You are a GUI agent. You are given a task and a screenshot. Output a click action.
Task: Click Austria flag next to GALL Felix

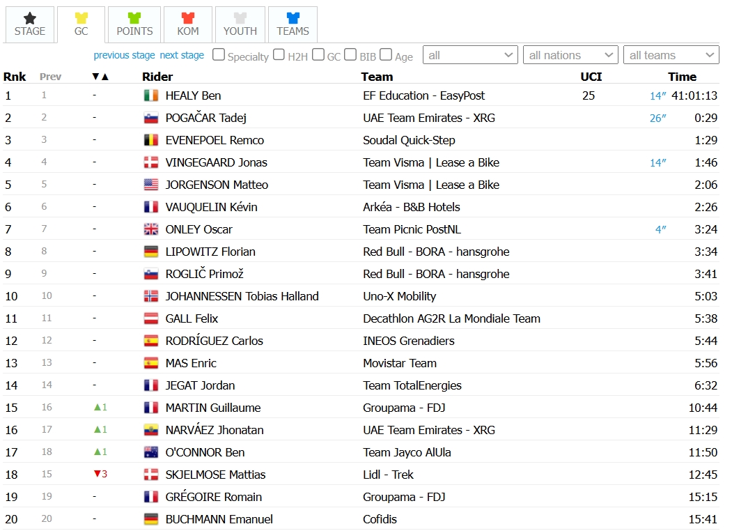tap(151, 318)
